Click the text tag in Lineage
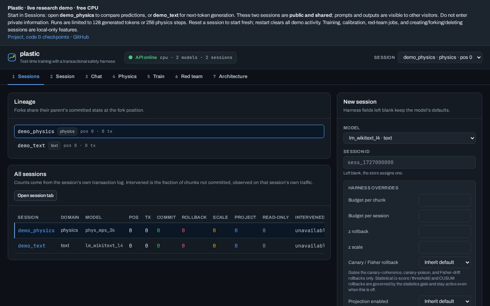The image size is (490, 306). pyautogui.click(x=54, y=146)
